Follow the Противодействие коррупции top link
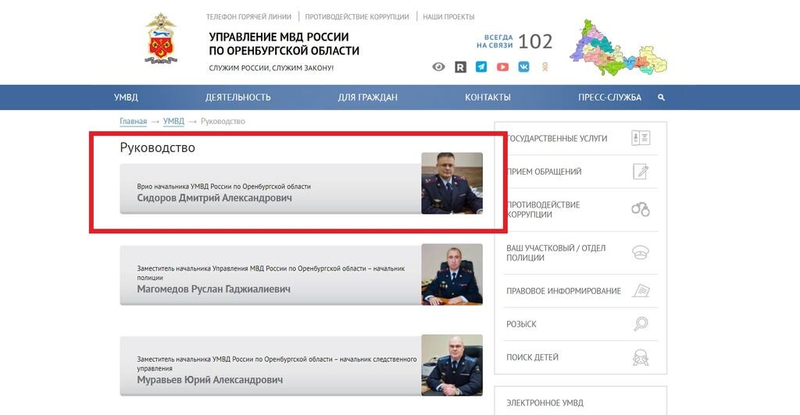This screenshot has width=800, height=415. (x=357, y=17)
